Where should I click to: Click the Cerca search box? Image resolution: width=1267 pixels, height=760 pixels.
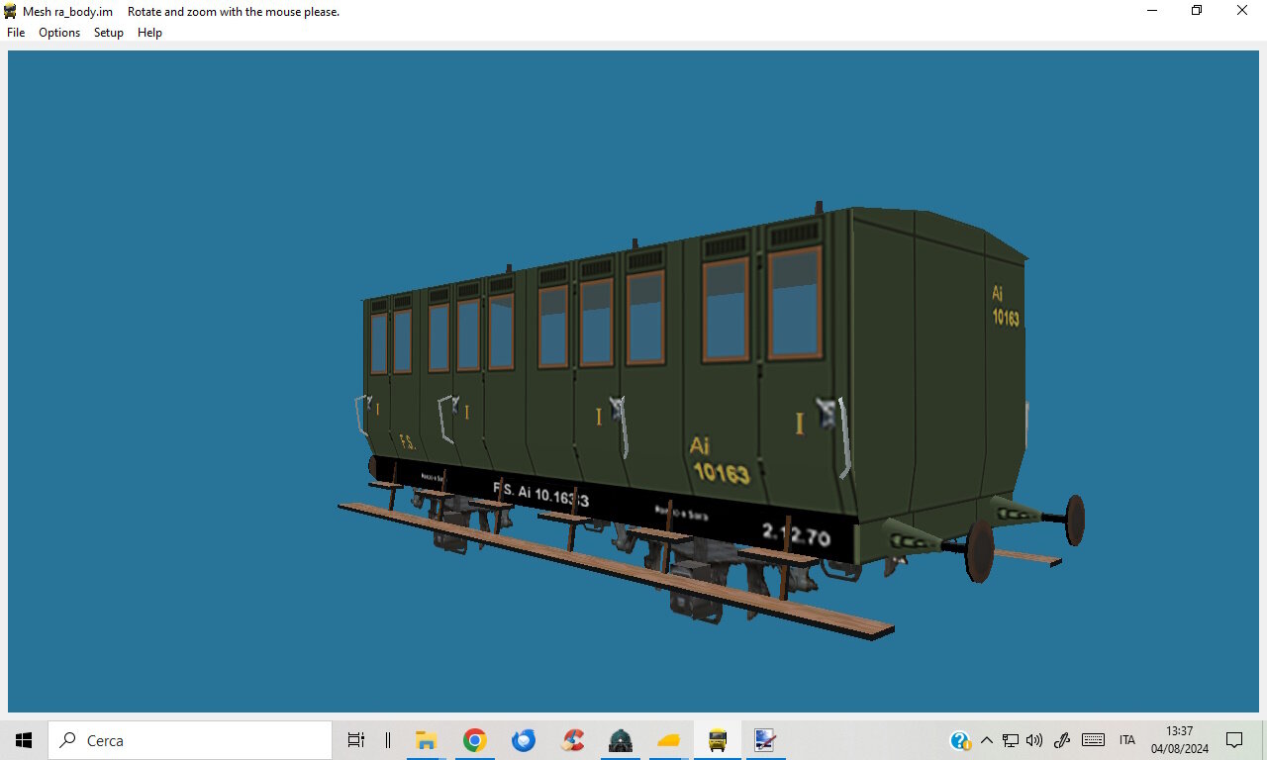click(x=190, y=740)
